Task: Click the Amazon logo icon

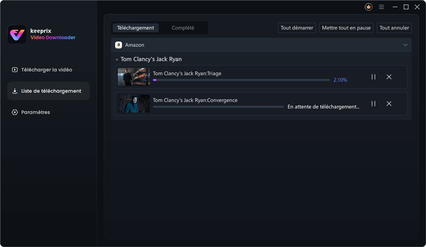Action: (118, 45)
